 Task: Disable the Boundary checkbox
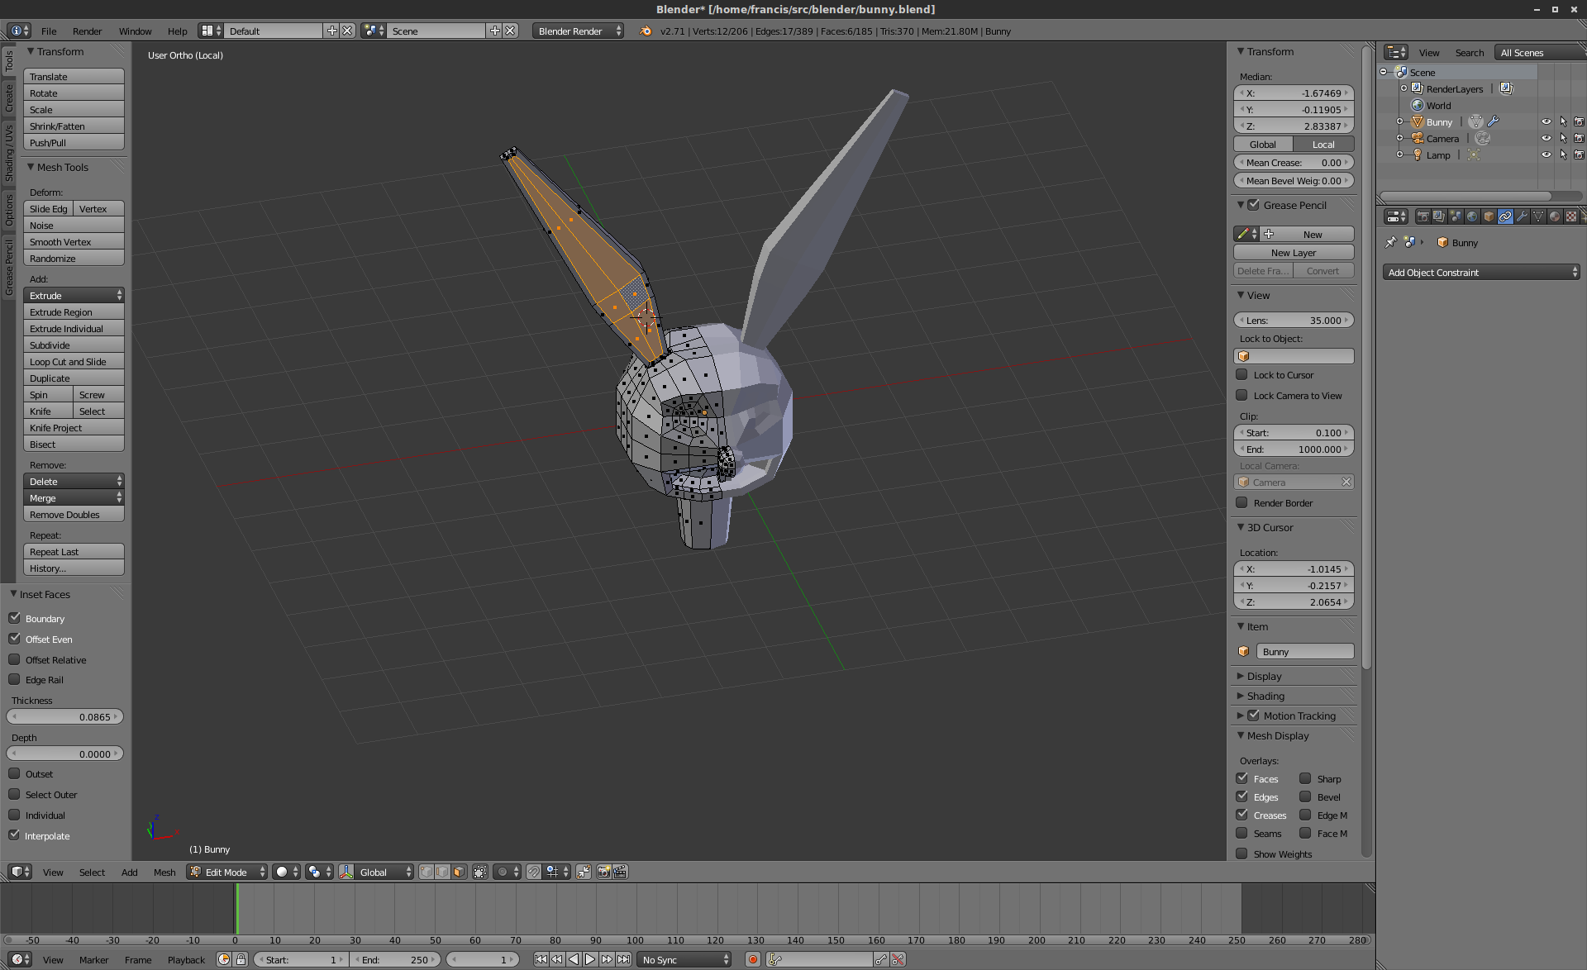point(14,618)
